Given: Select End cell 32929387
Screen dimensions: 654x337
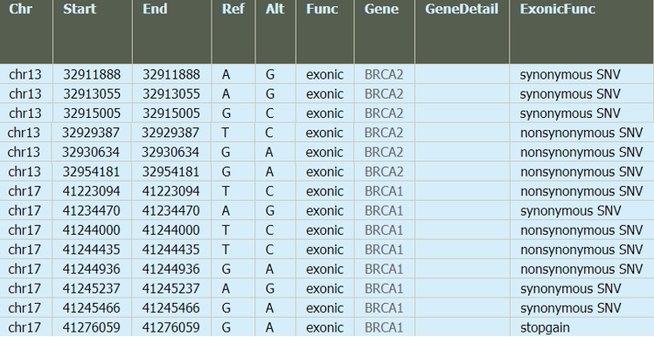Looking at the screenshot, I should (170, 133).
